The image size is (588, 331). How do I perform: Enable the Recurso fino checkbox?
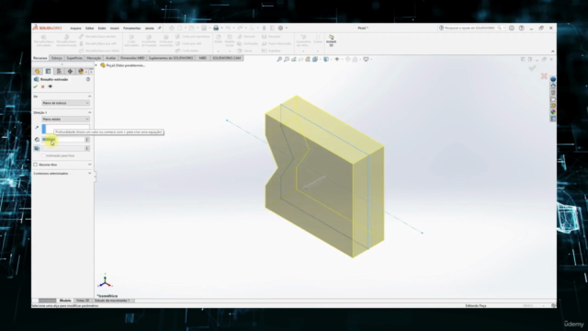pyautogui.click(x=36, y=165)
